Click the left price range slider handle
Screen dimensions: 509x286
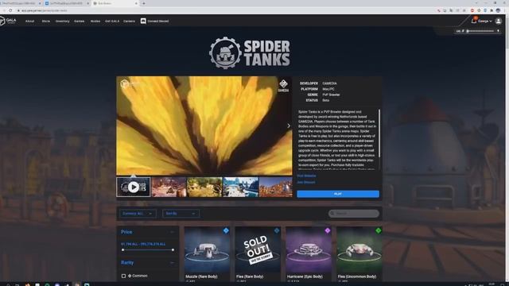122,250
